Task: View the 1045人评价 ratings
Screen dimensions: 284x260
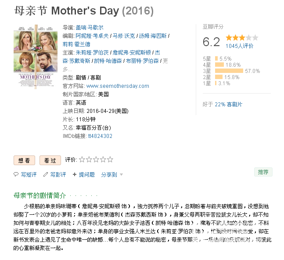Action: point(239,46)
